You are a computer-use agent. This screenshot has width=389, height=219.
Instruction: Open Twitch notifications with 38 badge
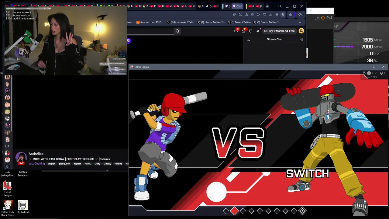(x=236, y=31)
